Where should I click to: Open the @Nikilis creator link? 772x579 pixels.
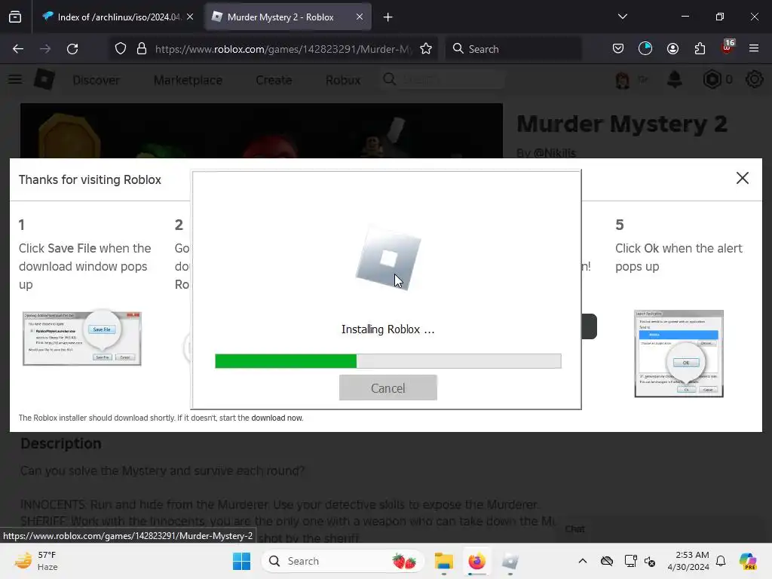(x=555, y=152)
